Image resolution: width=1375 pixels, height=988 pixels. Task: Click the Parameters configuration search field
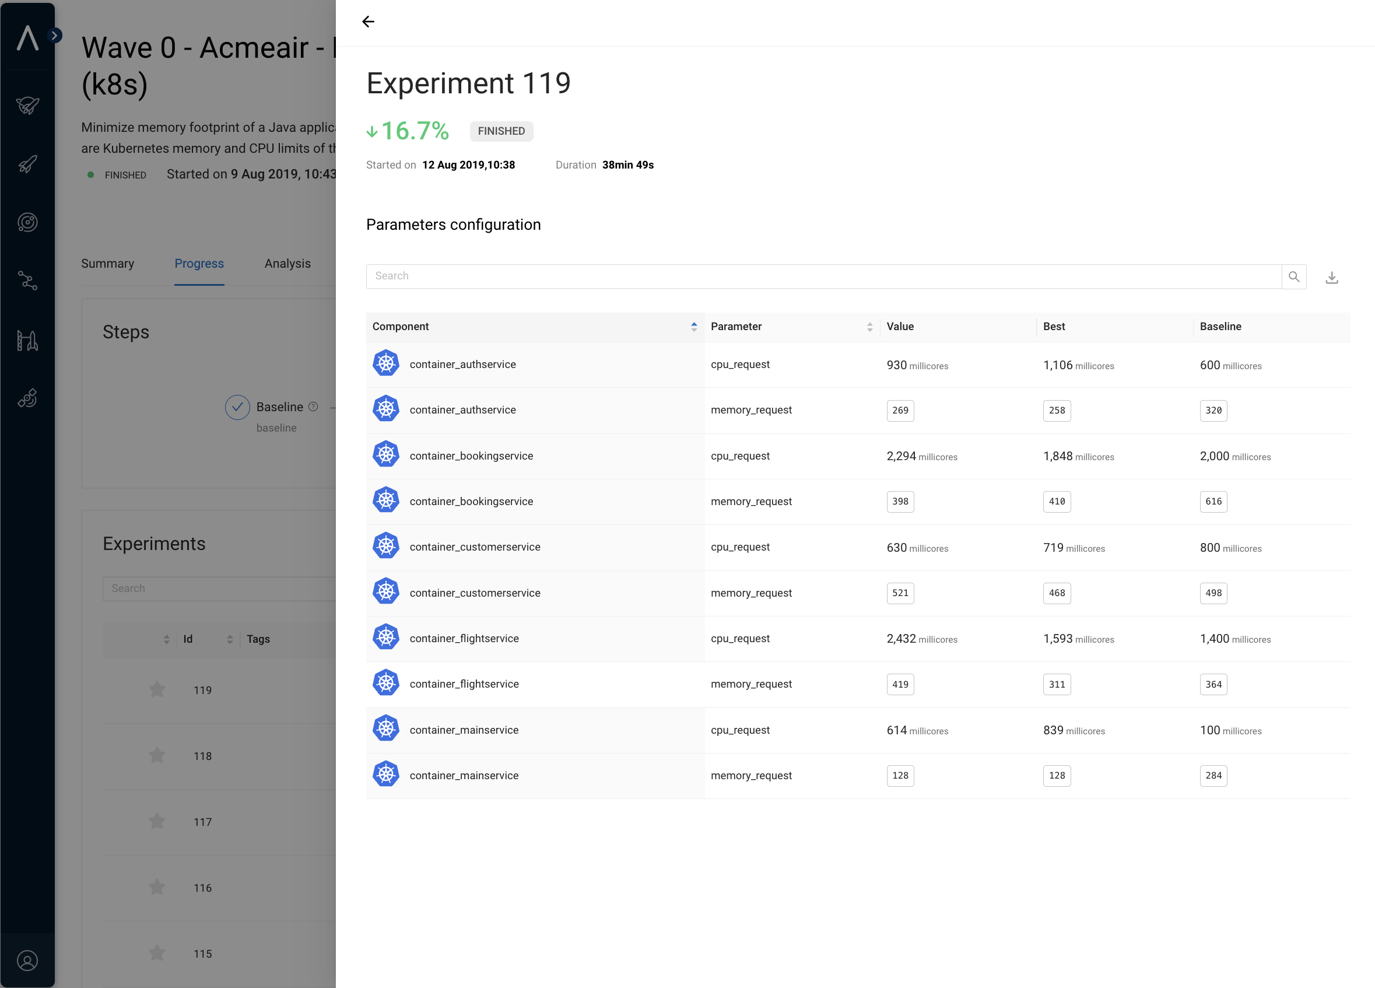coord(823,276)
